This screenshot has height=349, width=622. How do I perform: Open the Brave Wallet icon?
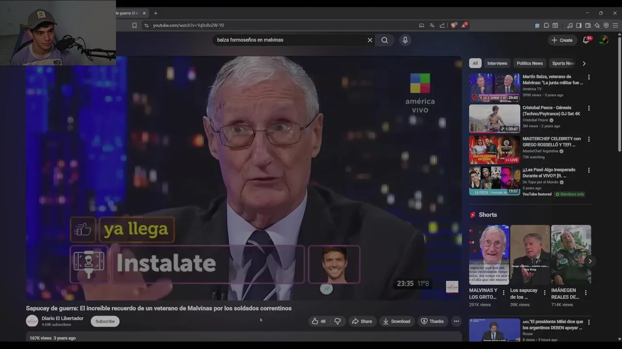pyautogui.click(x=588, y=25)
